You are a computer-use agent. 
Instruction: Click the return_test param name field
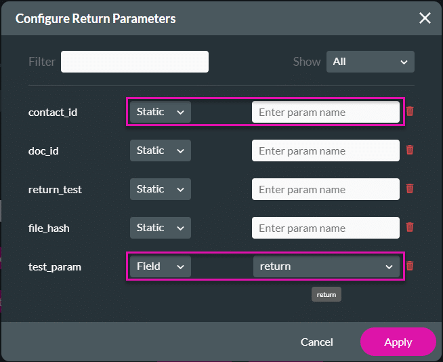pyautogui.click(x=325, y=189)
